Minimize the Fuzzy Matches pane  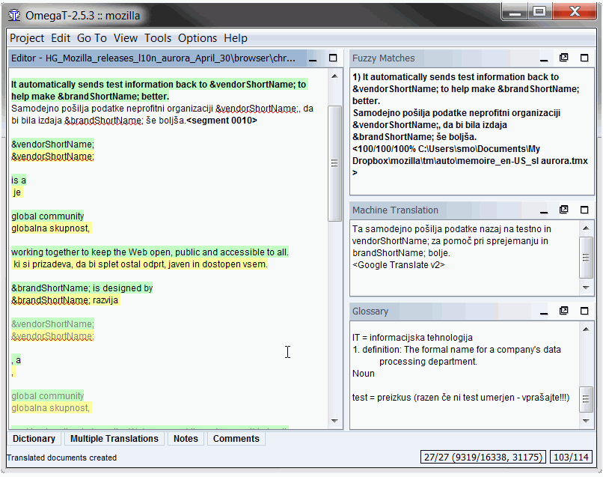click(x=545, y=58)
